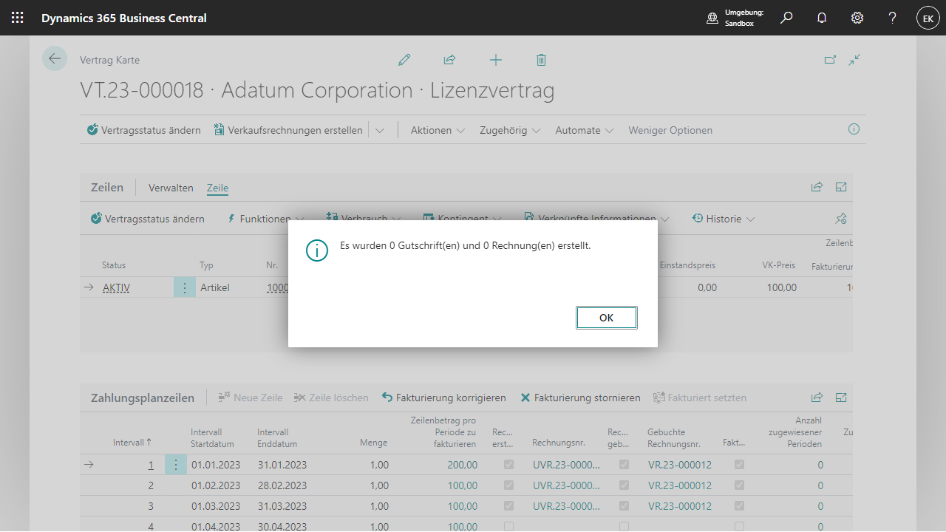
Task: Click the environment Sandbox globe icon
Action: pyautogui.click(x=712, y=18)
